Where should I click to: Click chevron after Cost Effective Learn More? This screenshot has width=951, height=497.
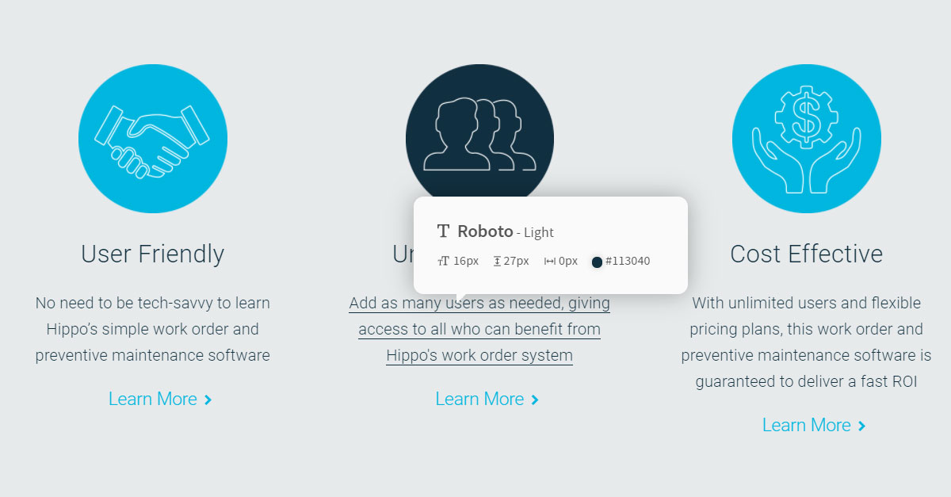click(x=861, y=426)
